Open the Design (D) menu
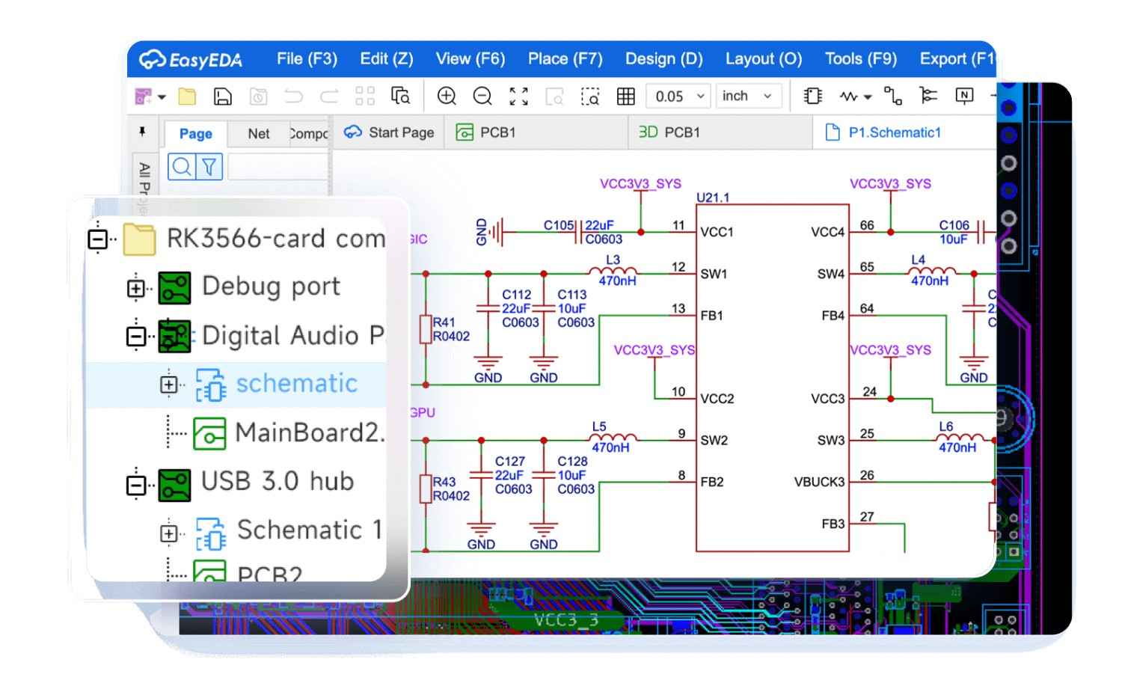Image resolution: width=1122 pixels, height=698 pixels. (x=663, y=58)
